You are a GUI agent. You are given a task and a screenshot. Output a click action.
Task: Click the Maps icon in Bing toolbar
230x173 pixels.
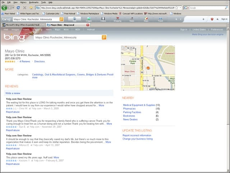pyautogui.click(x=146, y=19)
